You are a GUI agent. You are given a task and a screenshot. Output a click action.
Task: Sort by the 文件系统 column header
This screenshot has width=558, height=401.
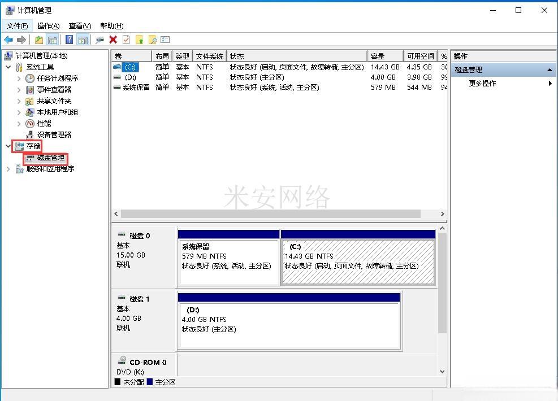pyautogui.click(x=210, y=56)
